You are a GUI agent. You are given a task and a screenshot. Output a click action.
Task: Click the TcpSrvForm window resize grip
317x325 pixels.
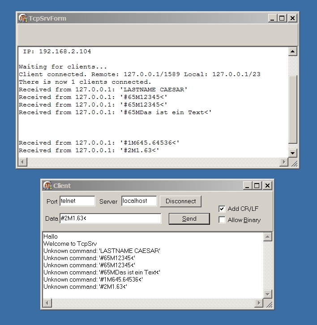click(294, 162)
